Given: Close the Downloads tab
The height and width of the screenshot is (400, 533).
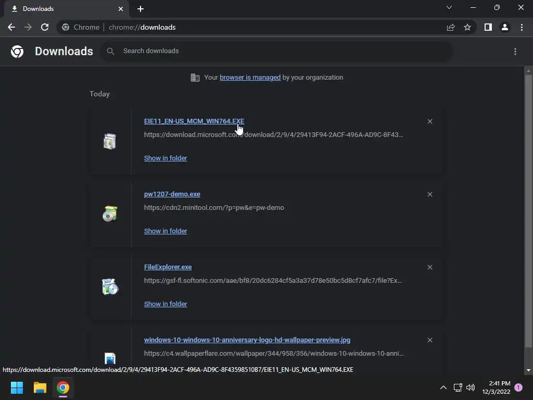Looking at the screenshot, I should click(x=121, y=9).
